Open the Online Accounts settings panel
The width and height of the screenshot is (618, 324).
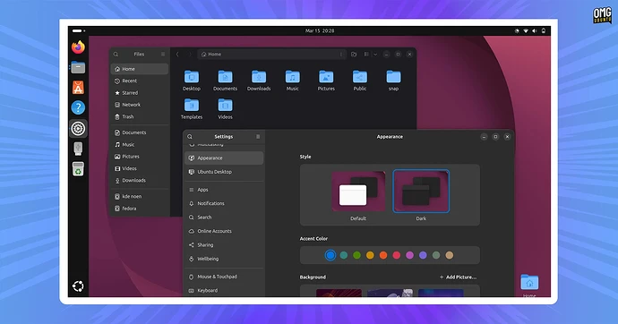pyautogui.click(x=224, y=231)
